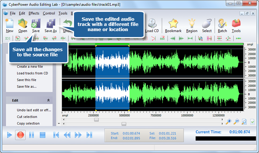Viewport: 259px width, 153px height.
Task: Click small down arrow left of lower scrollbar
Action: pos(59,124)
